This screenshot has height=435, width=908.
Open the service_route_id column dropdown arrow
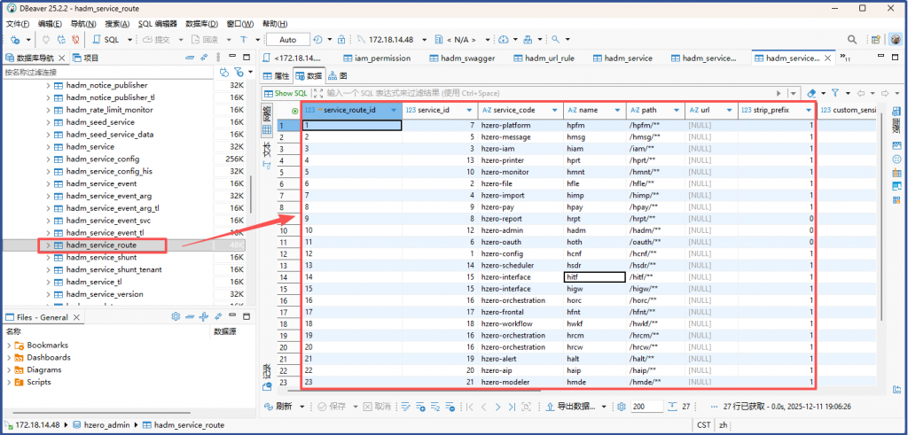[393, 110]
